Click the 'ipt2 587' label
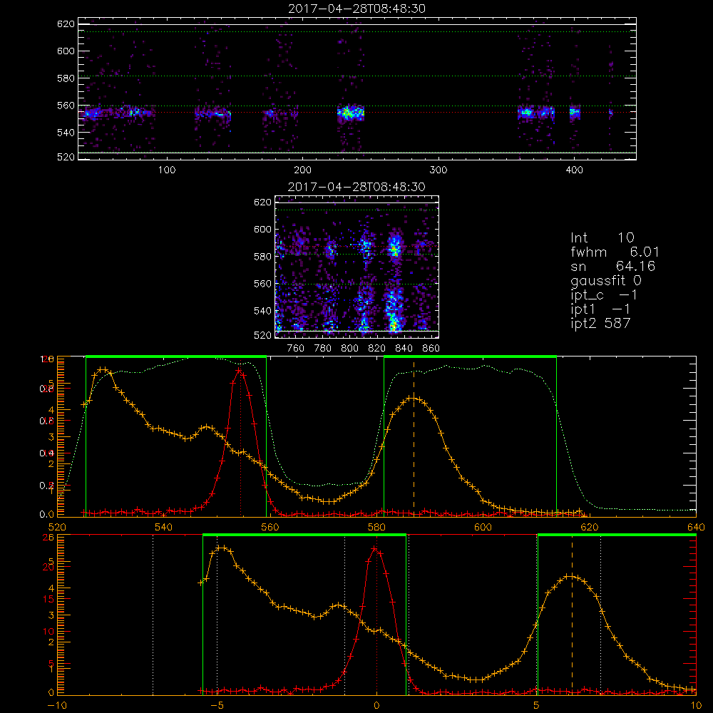The width and height of the screenshot is (713, 713). tap(600, 323)
